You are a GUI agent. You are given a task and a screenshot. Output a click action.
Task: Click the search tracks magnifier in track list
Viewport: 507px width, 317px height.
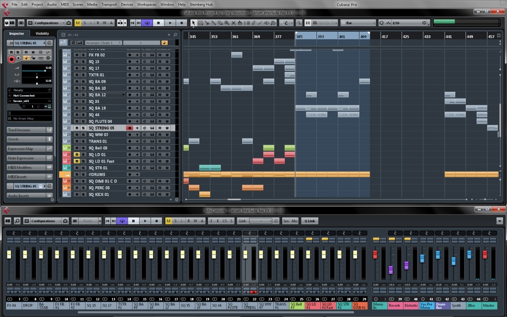pos(176,35)
